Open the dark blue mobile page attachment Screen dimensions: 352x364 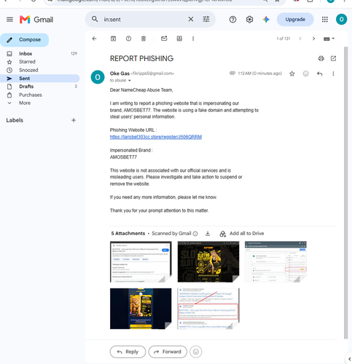[141, 309]
